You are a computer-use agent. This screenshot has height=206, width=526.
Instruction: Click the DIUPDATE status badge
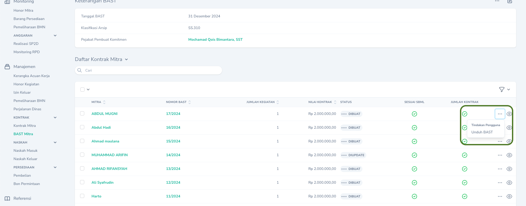coord(353,155)
